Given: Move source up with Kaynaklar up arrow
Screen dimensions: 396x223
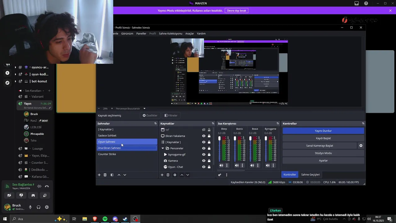Looking at the screenshot, I should tap(182, 175).
